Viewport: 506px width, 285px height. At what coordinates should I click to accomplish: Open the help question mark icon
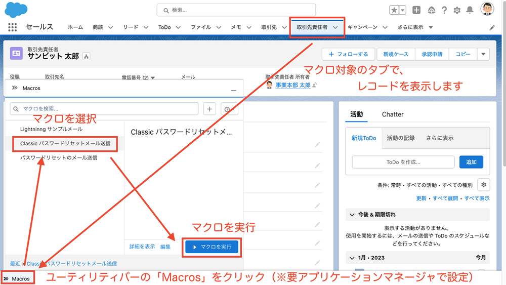point(444,10)
